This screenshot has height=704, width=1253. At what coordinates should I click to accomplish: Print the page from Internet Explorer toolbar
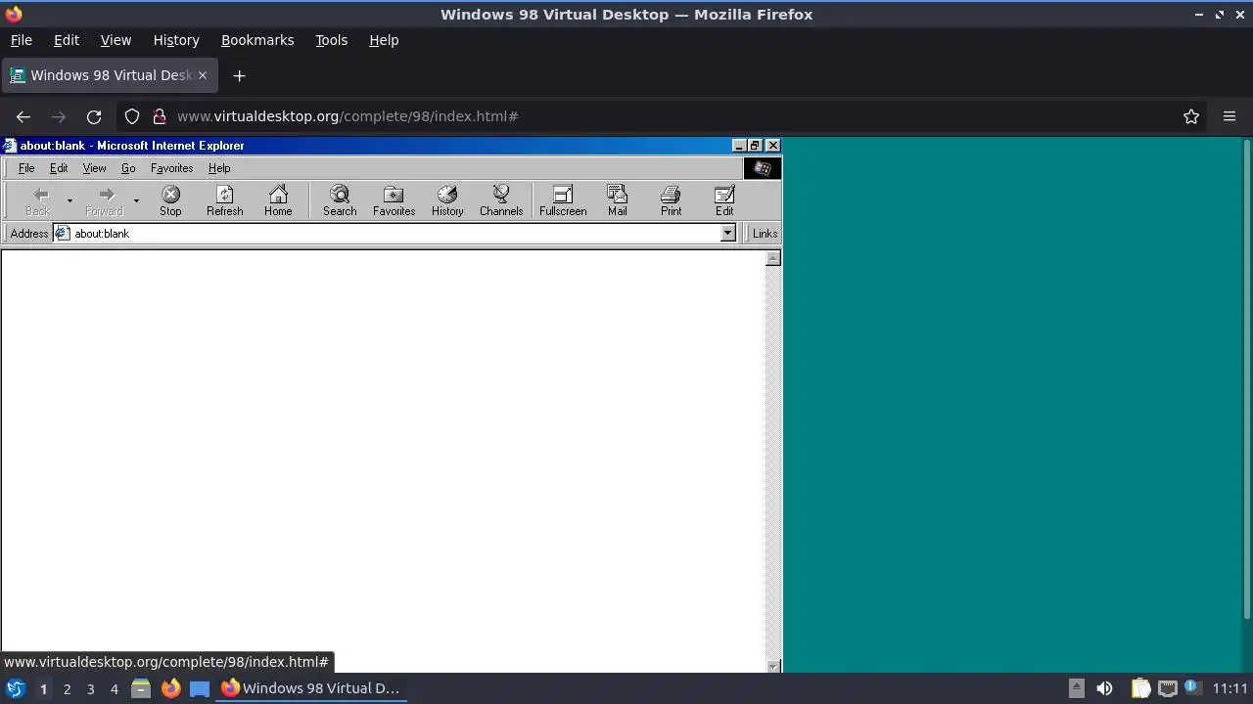point(671,200)
